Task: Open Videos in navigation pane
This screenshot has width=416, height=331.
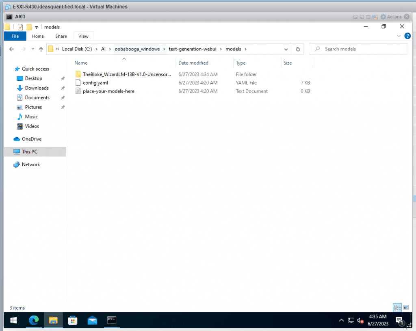Action: click(32, 126)
